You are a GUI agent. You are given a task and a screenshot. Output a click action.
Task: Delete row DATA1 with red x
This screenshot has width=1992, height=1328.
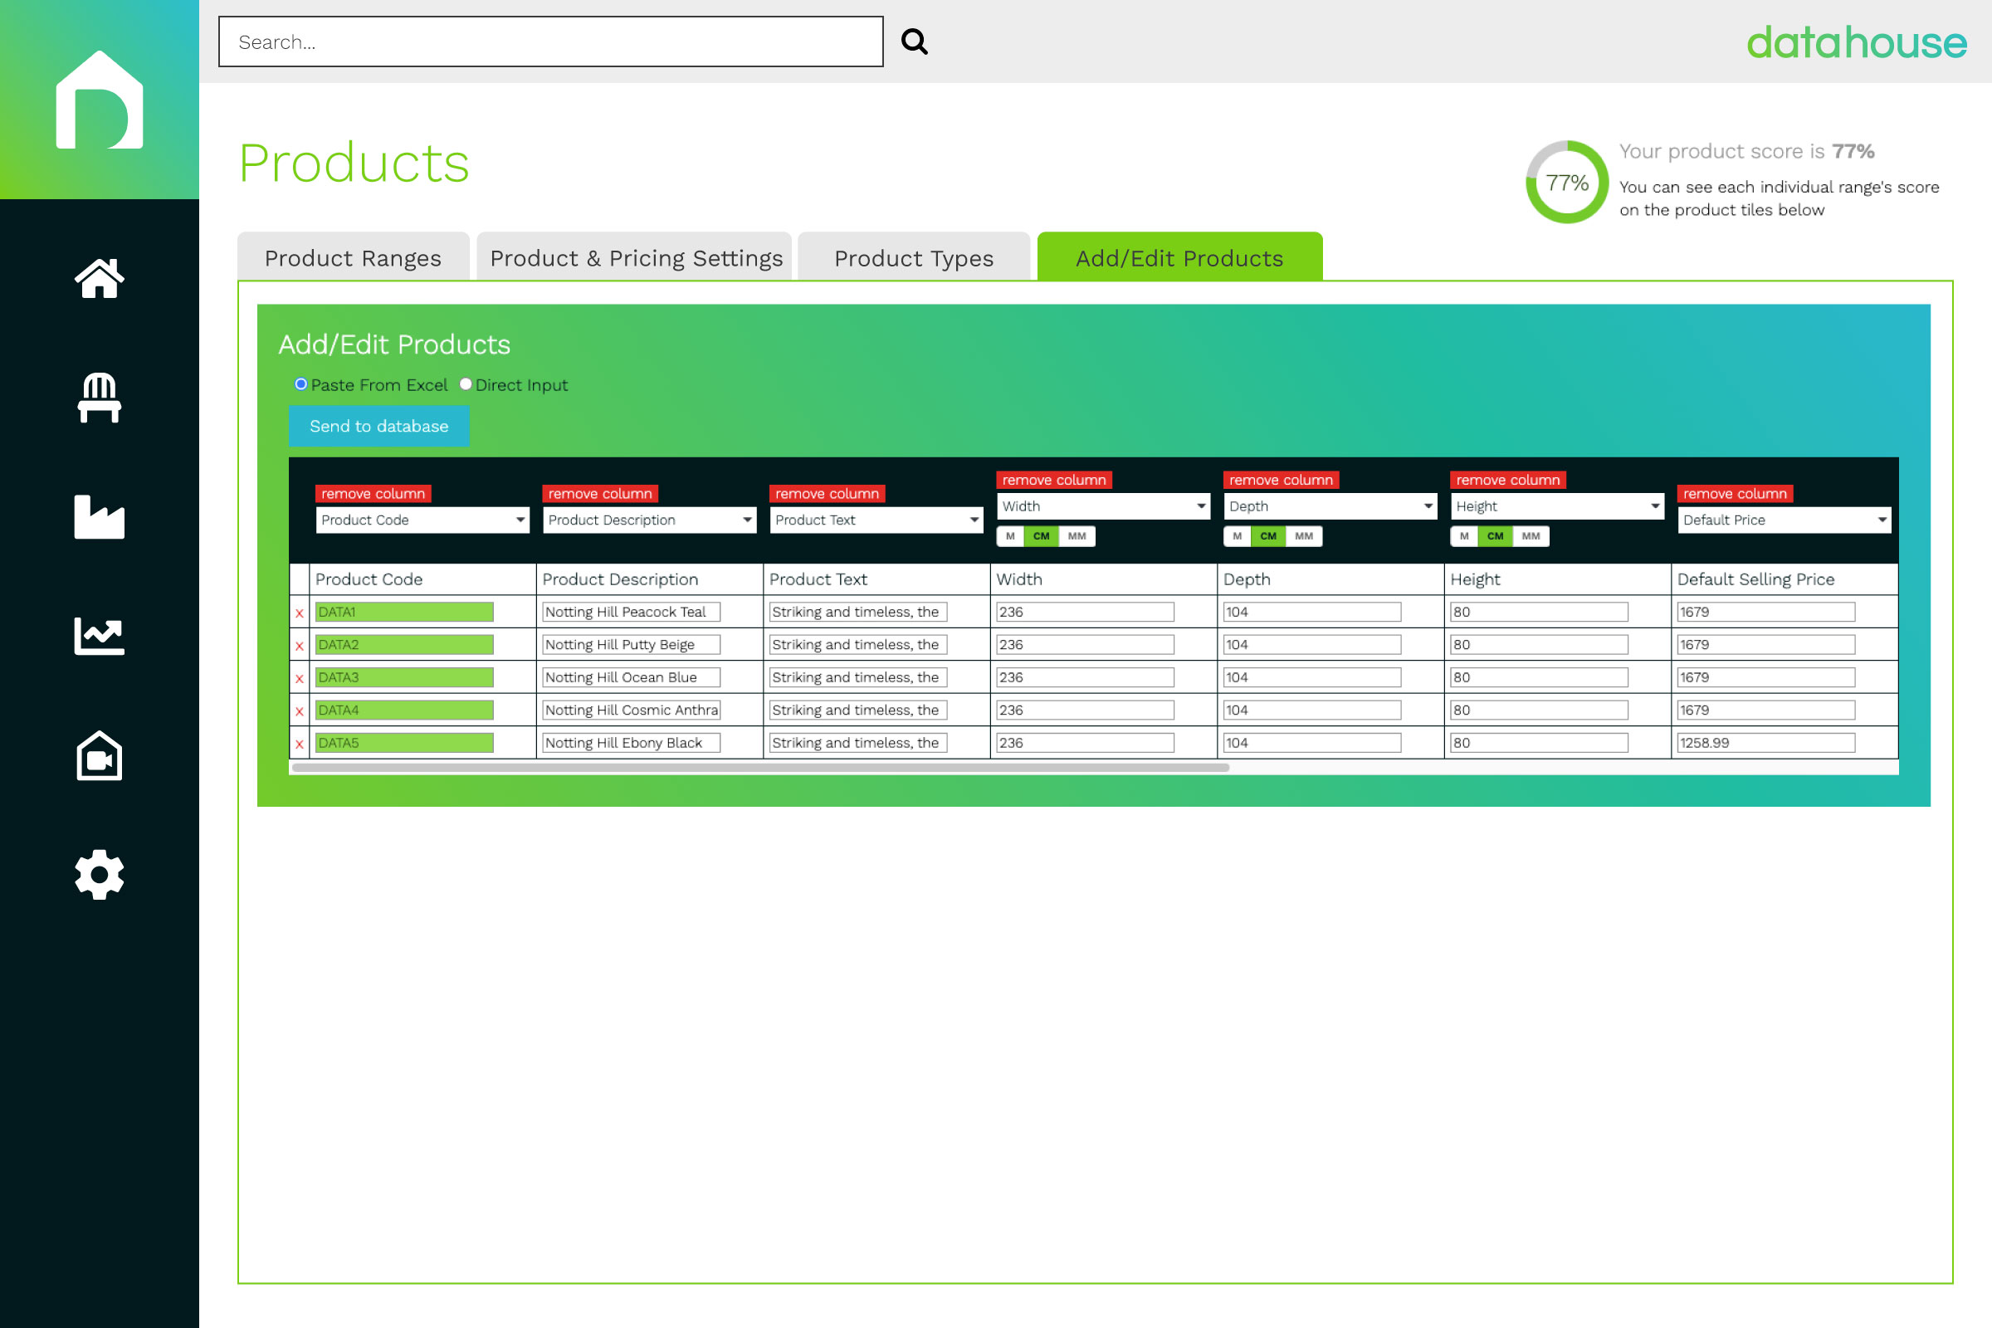(299, 613)
